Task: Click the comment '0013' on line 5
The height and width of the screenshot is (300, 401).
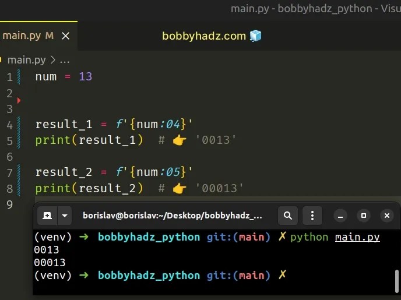Action: click(216, 140)
